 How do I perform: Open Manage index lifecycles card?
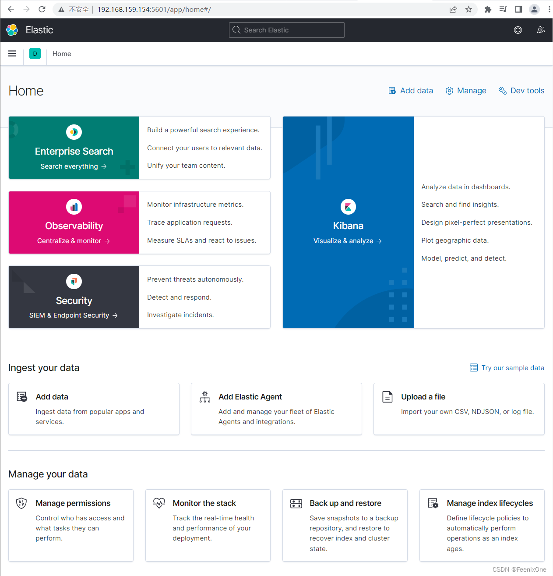[482, 525]
